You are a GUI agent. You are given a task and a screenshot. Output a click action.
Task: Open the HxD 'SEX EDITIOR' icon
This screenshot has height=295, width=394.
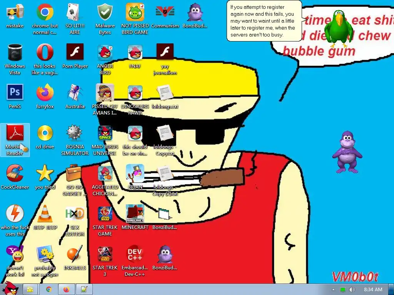pos(75,221)
